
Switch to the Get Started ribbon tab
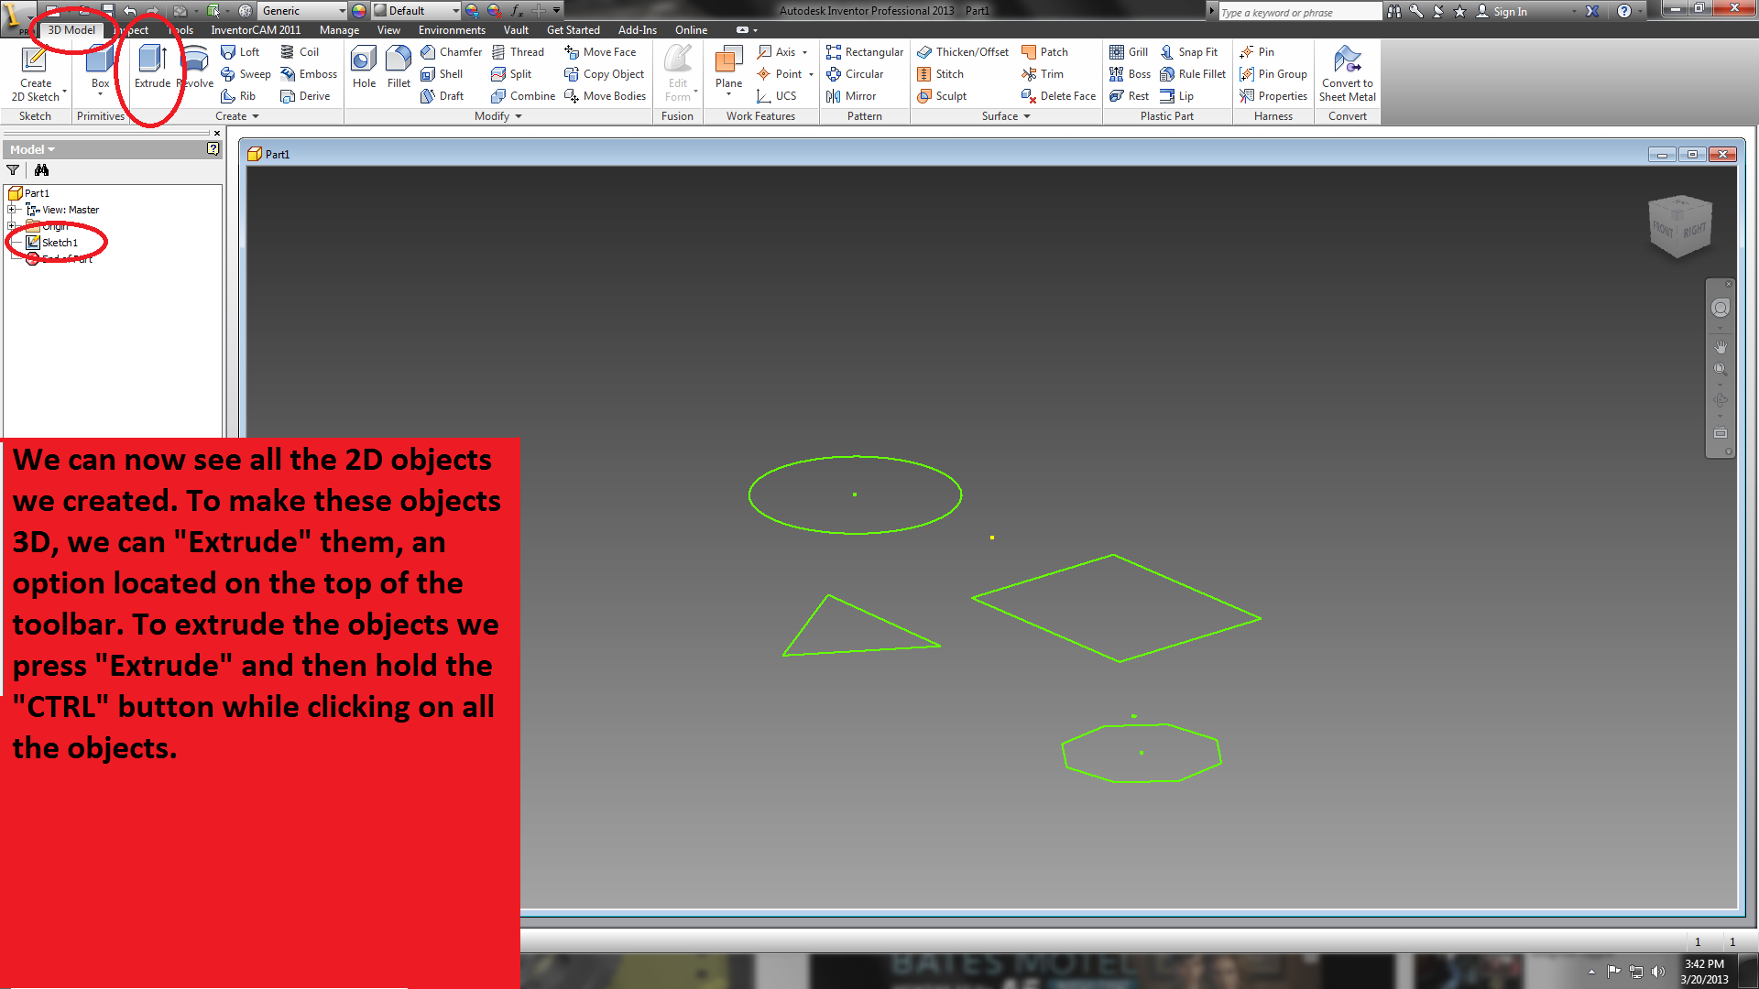(x=573, y=29)
